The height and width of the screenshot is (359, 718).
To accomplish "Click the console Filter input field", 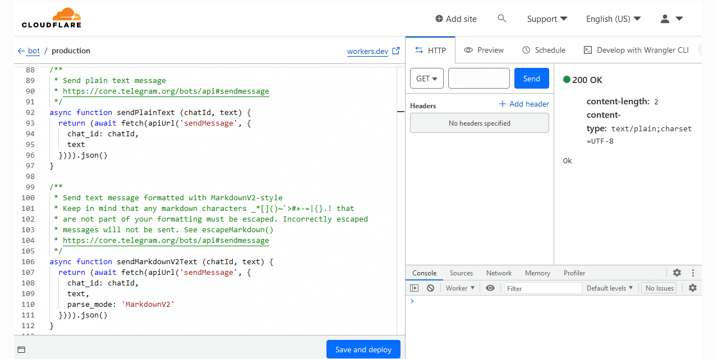I will 543,288.
